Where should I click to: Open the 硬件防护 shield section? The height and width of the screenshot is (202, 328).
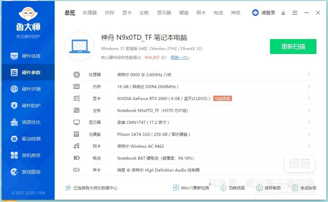point(27,106)
